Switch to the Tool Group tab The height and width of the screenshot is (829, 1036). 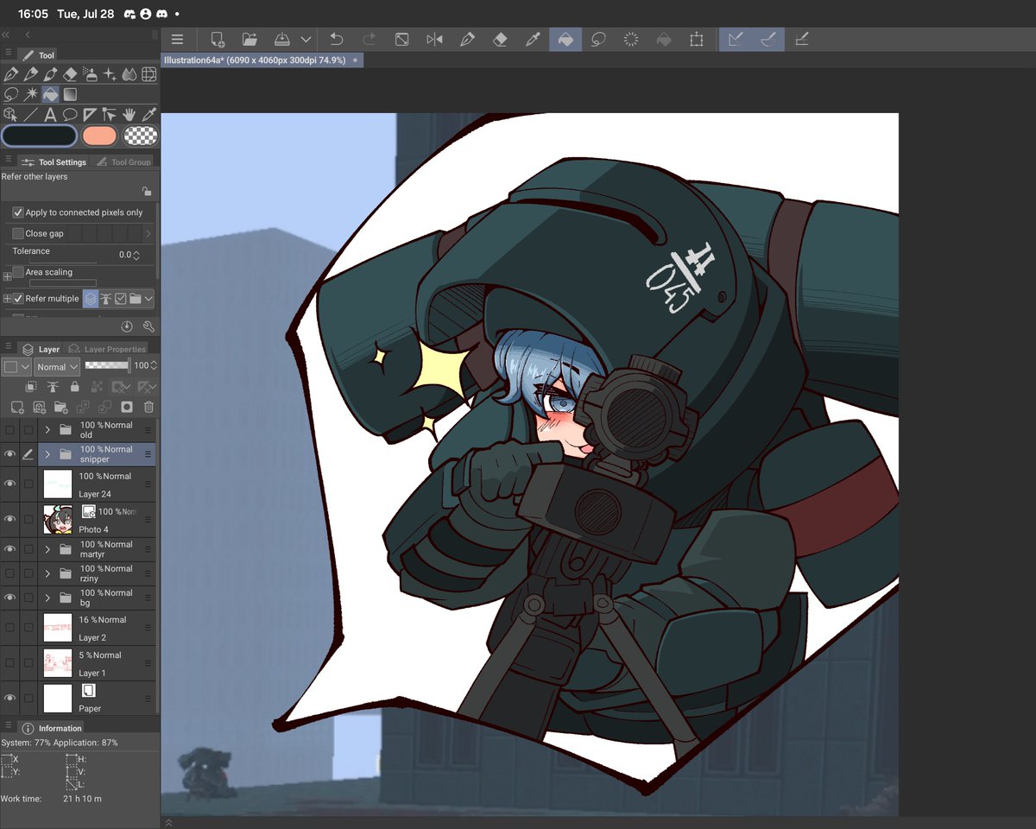pyautogui.click(x=123, y=161)
